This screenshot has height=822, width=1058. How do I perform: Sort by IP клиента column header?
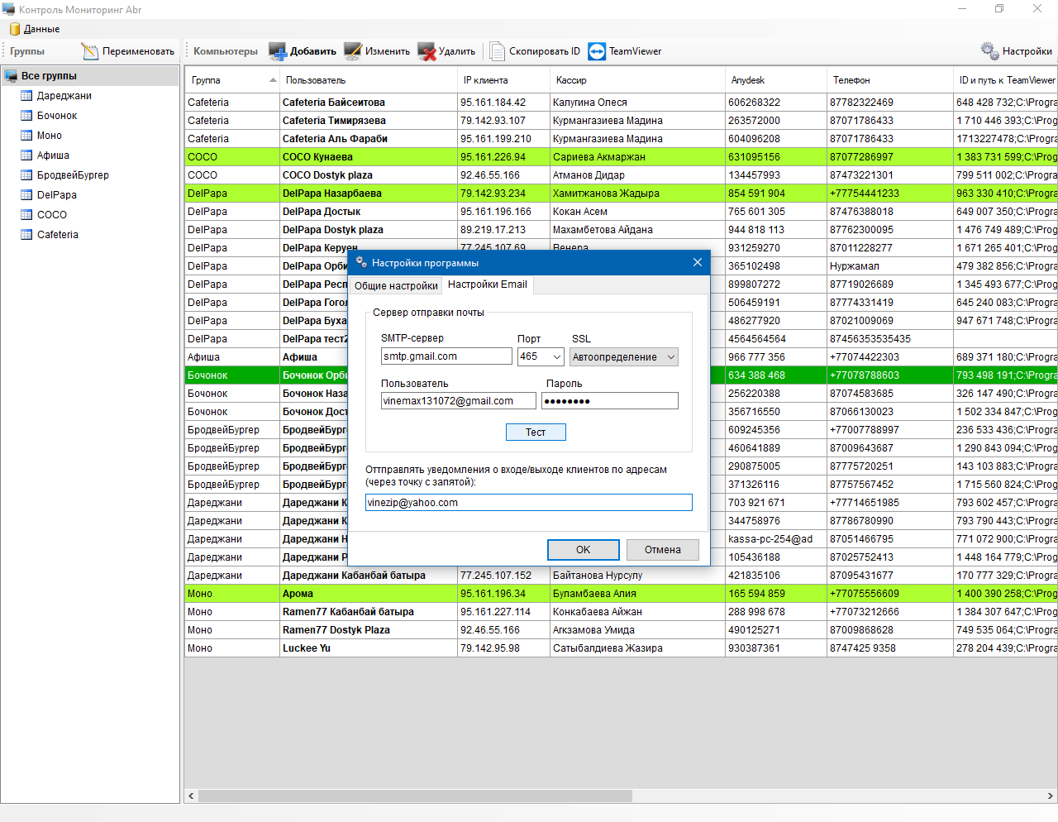(503, 80)
